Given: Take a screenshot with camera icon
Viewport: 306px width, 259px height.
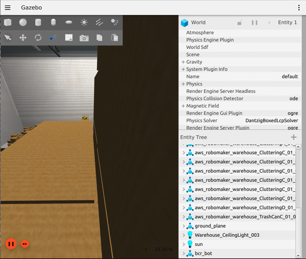Looking at the screenshot, I should click(84, 38).
